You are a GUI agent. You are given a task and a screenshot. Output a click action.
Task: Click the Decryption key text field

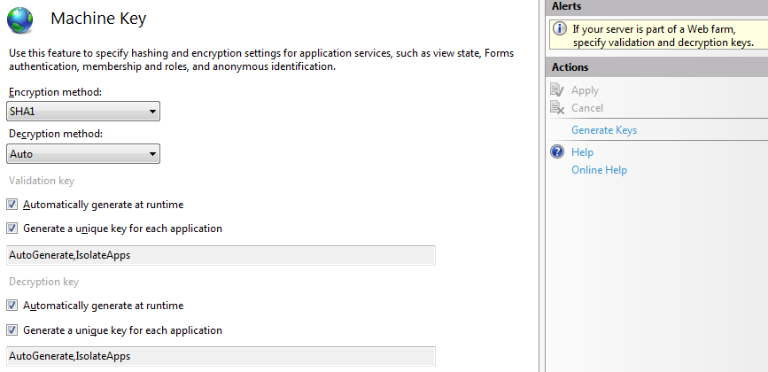[221, 356]
